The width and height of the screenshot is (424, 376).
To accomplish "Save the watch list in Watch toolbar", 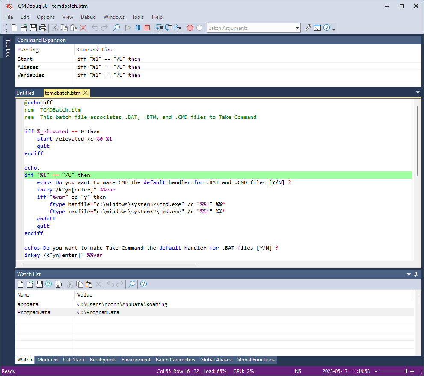I will [x=39, y=284].
